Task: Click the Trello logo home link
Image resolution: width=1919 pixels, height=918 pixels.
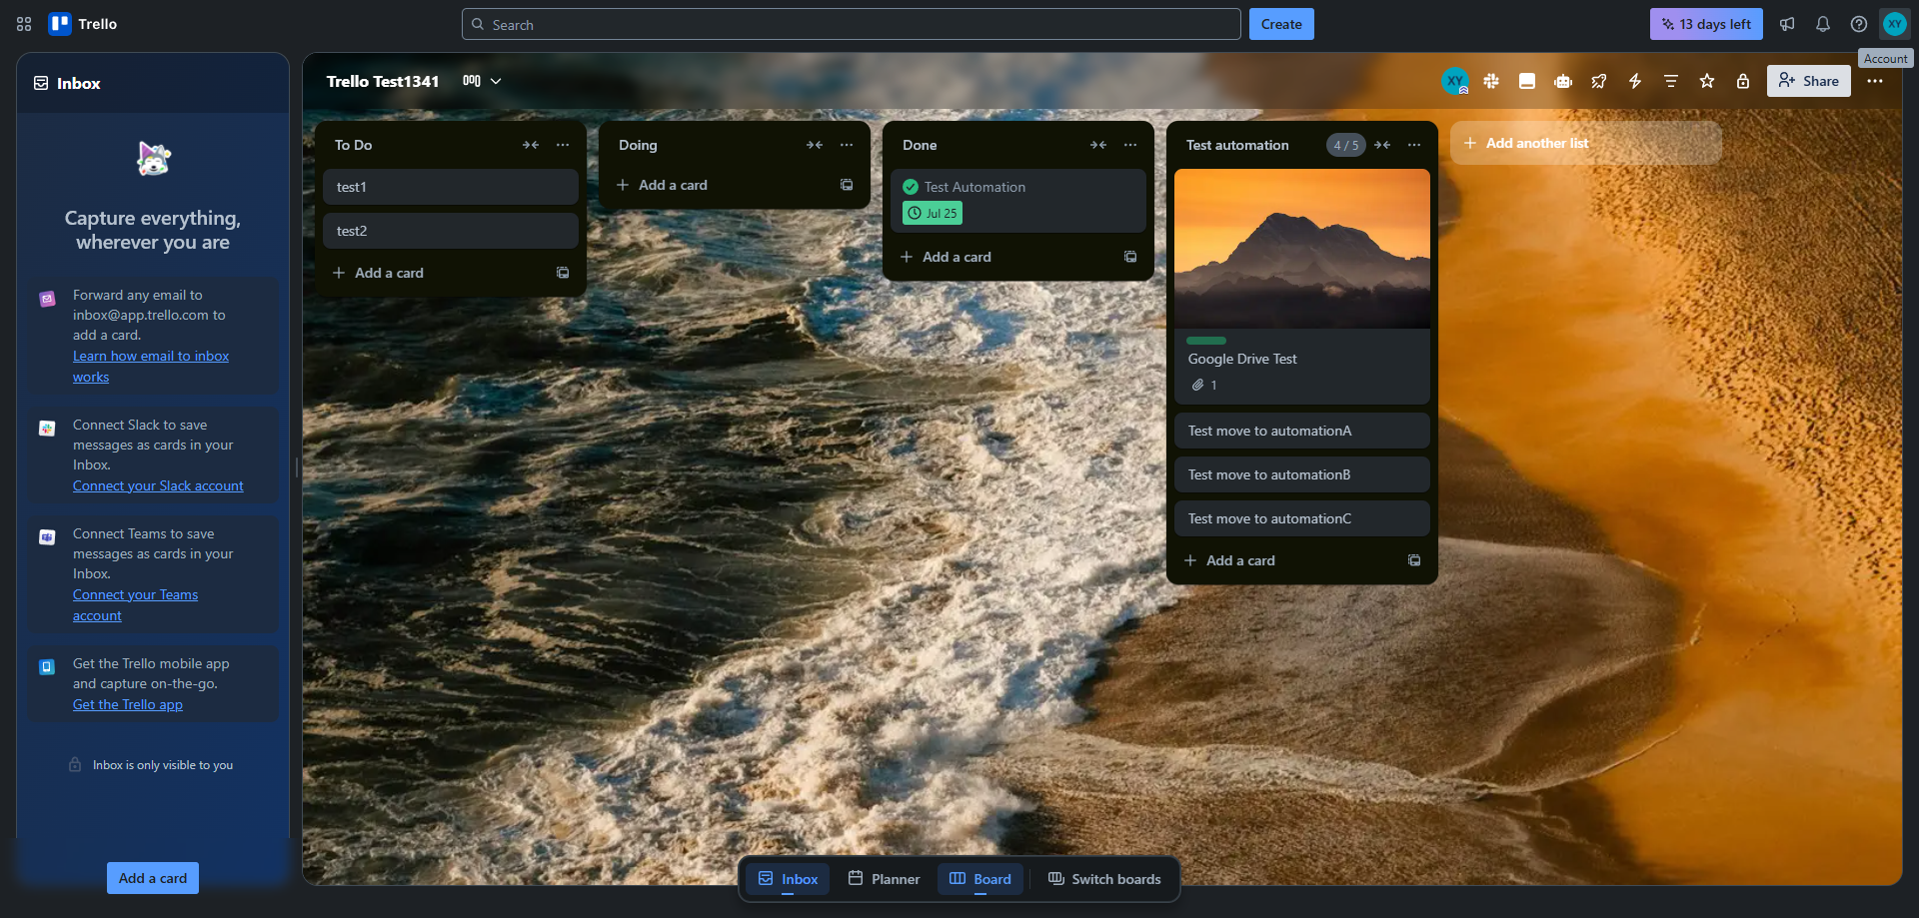Action: click(x=83, y=24)
